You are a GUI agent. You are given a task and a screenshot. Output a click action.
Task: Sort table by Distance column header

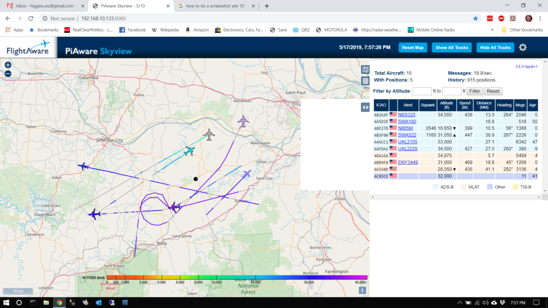coord(484,105)
